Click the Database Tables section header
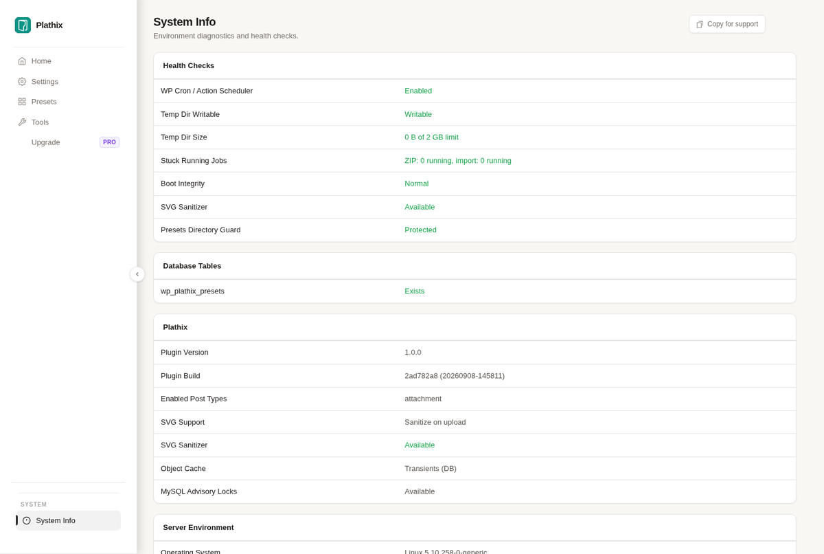824x554 pixels. tap(192, 266)
